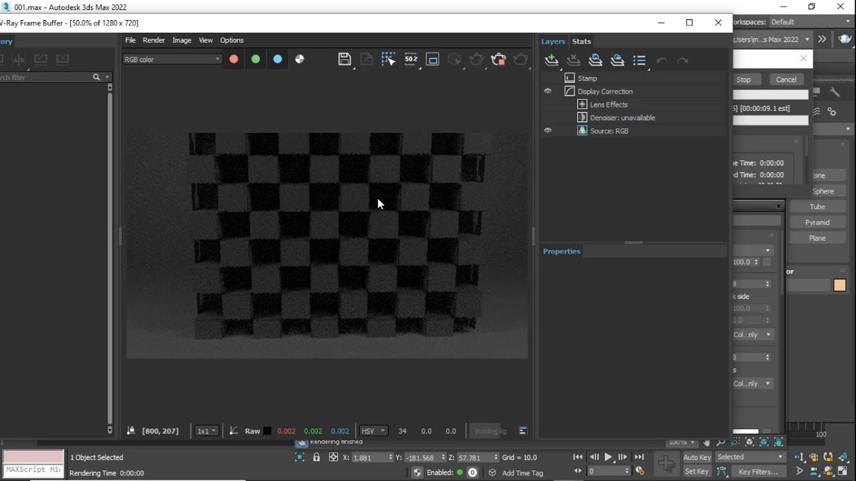Click the Utilities wrench tab icon
The height and width of the screenshot is (481, 856).
(x=835, y=92)
